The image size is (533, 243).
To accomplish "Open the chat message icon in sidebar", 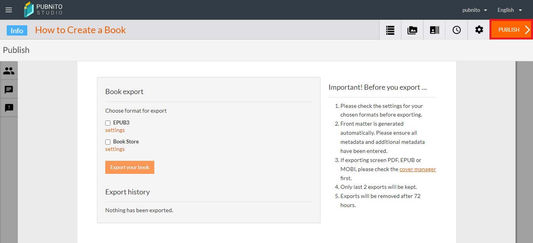I will [9, 89].
